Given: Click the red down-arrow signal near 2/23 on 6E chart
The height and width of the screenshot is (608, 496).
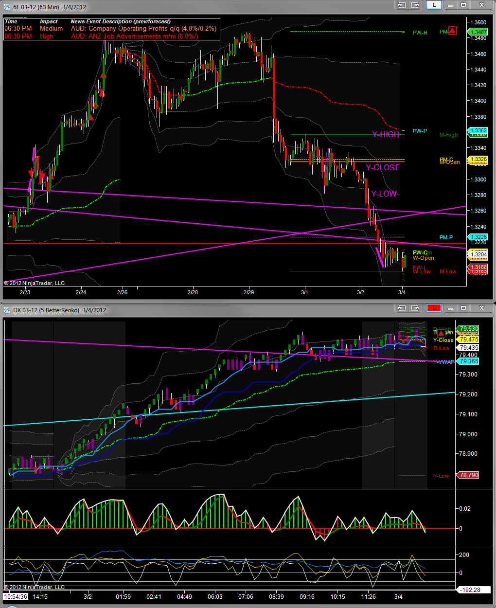Looking at the screenshot, I should coord(31,173).
